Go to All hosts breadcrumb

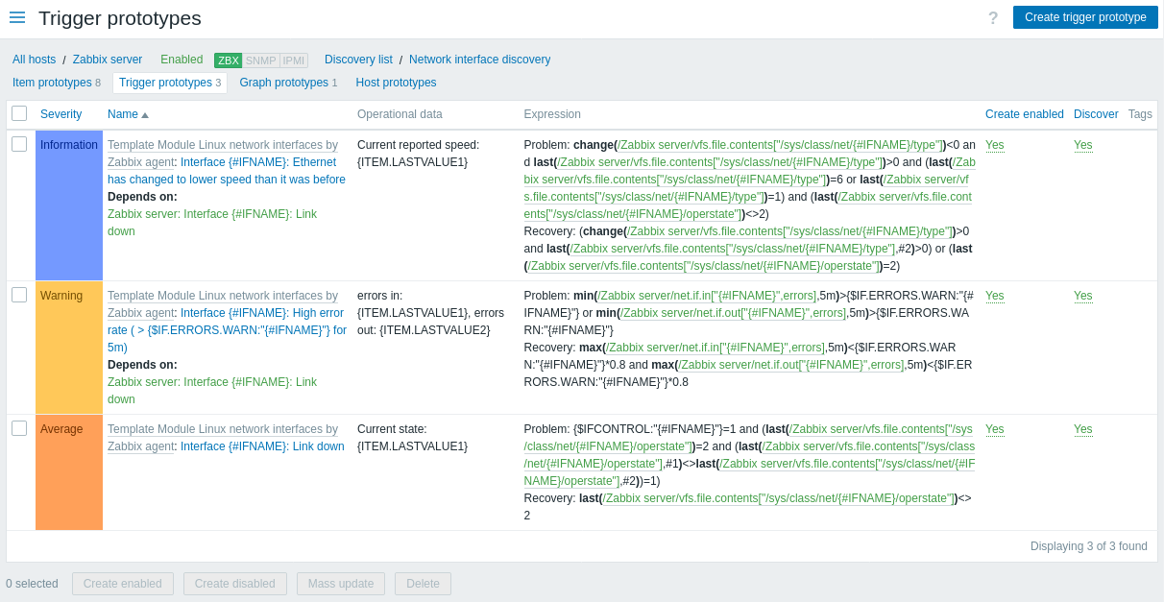tap(34, 60)
